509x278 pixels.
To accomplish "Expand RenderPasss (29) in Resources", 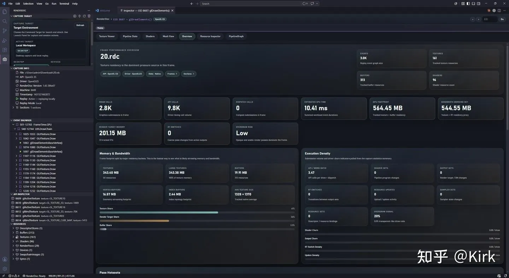I will pyautogui.click(x=13, y=246).
